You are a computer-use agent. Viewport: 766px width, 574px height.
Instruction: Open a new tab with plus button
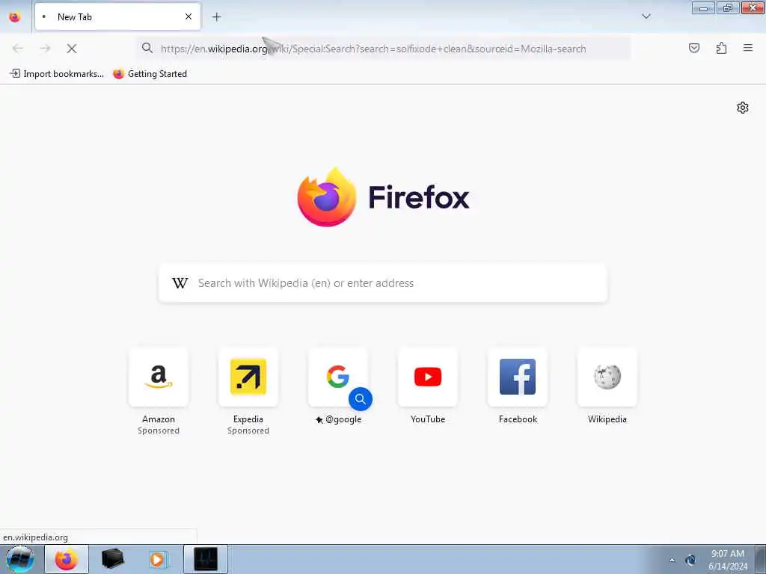click(x=216, y=17)
